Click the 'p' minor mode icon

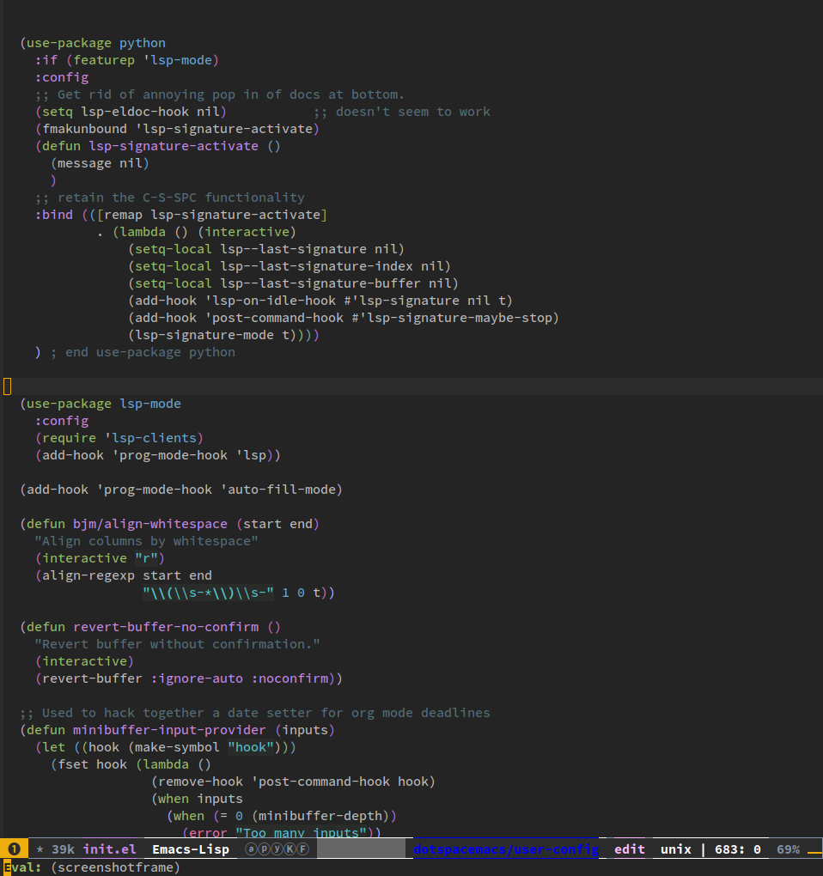(264, 849)
